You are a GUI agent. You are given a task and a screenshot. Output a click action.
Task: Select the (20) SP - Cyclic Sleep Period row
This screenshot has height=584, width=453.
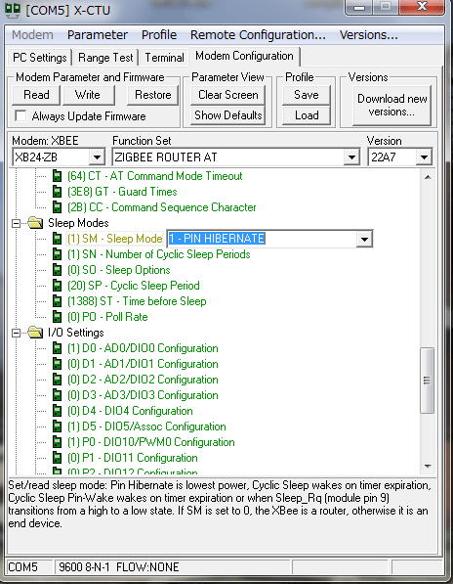tap(134, 286)
